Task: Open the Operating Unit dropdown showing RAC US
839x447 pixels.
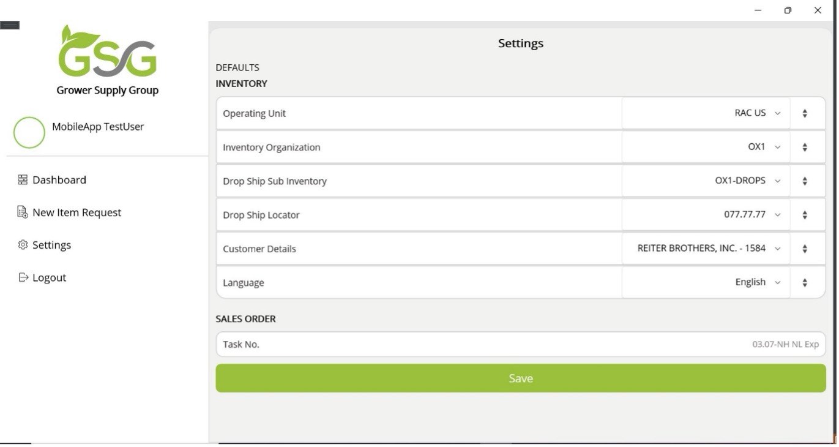Action: coord(706,113)
